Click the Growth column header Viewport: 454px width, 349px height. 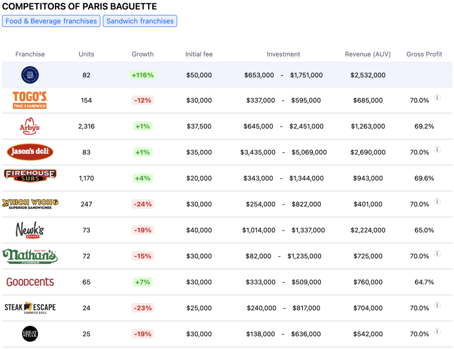(x=143, y=54)
